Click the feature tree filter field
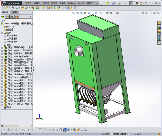The image size is (162, 136). pyautogui.click(x=17, y=21)
